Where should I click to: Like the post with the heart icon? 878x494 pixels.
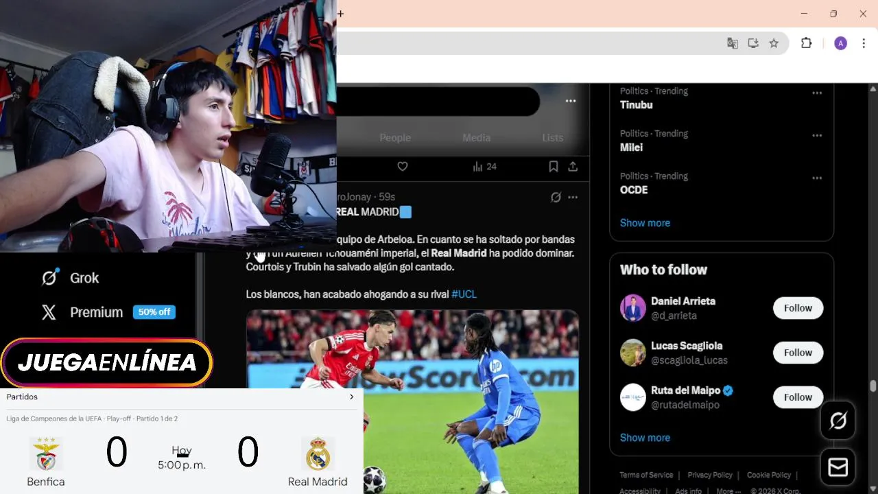403,166
